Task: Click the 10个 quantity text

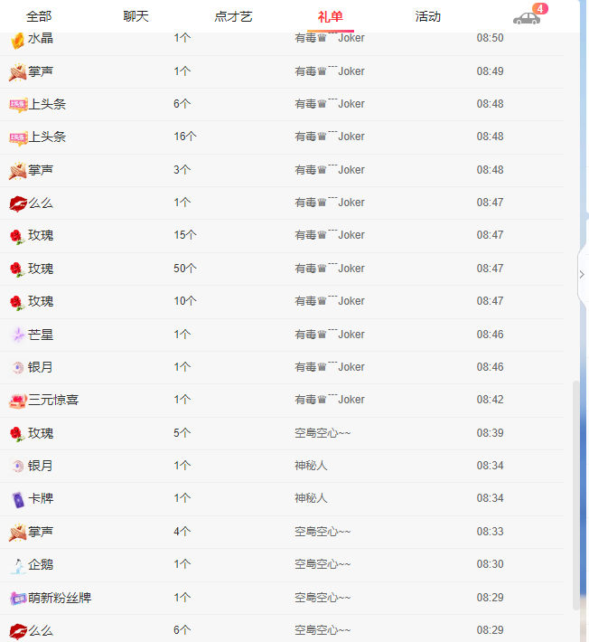Action: pyautogui.click(x=185, y=301)
